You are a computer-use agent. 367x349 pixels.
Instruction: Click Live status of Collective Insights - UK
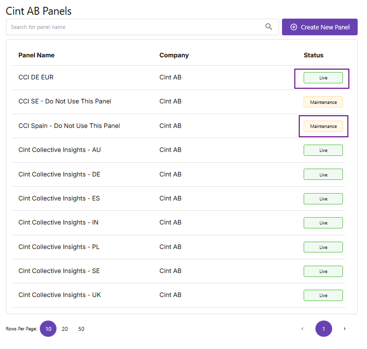pos(323,295)
